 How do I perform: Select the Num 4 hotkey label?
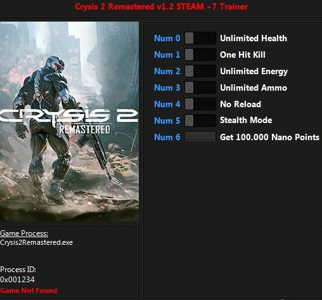click(167, 104)
